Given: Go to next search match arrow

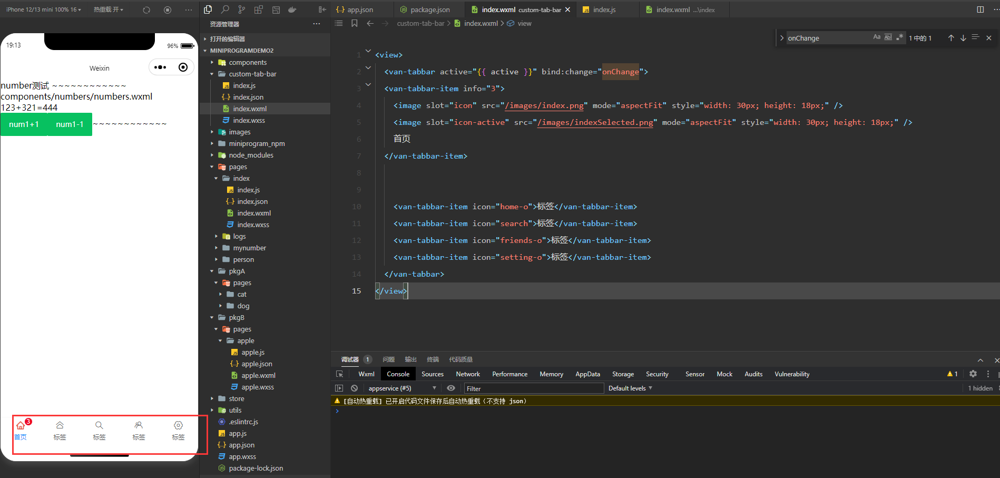Looking at the screenshot, I should pyautogui.click(x=963, y=38).
